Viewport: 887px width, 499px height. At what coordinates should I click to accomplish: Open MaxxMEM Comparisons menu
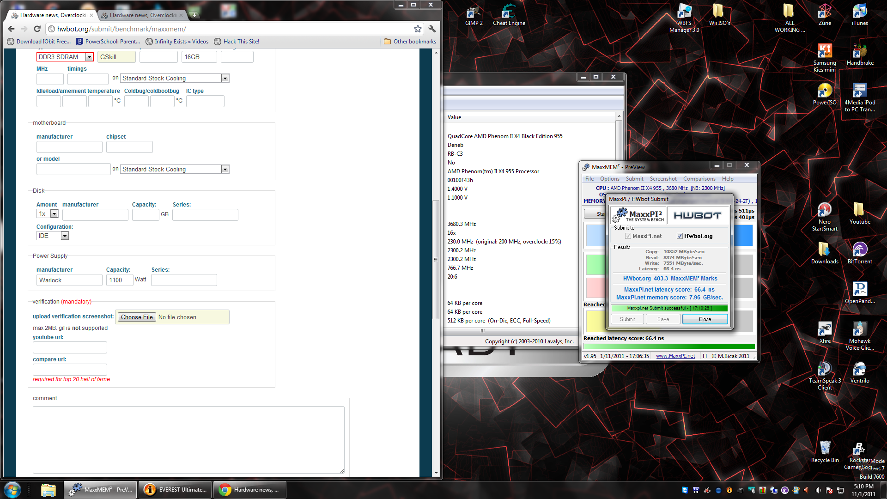tap(699, 179)
